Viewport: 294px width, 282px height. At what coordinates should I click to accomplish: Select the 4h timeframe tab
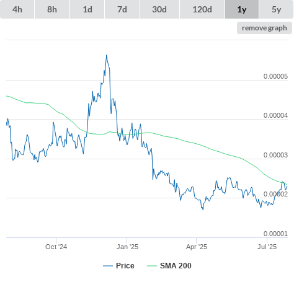17,9
